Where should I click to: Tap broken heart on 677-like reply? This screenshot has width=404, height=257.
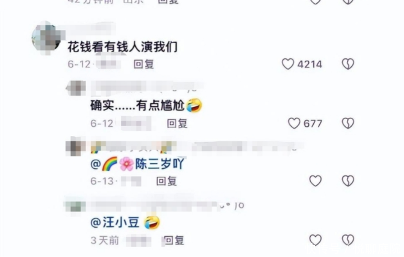coord(348,123)
